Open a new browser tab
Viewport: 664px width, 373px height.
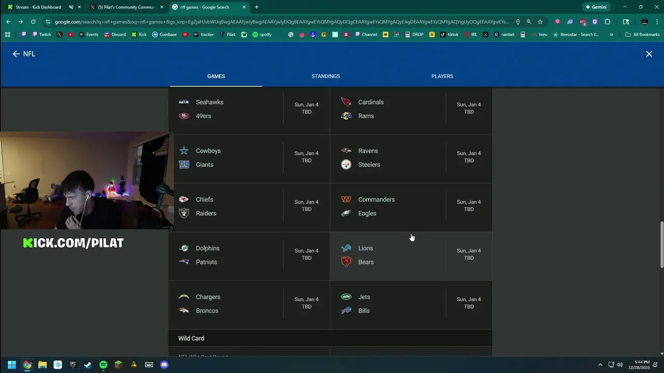[x=256, y=7]
